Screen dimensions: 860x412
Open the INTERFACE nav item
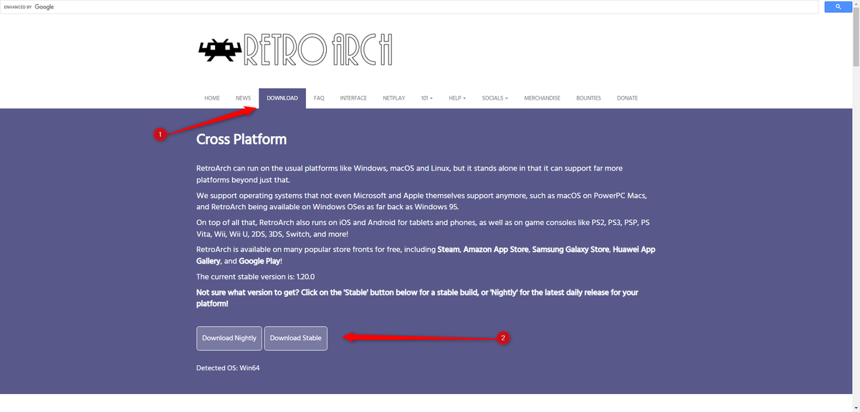point(353,98)
